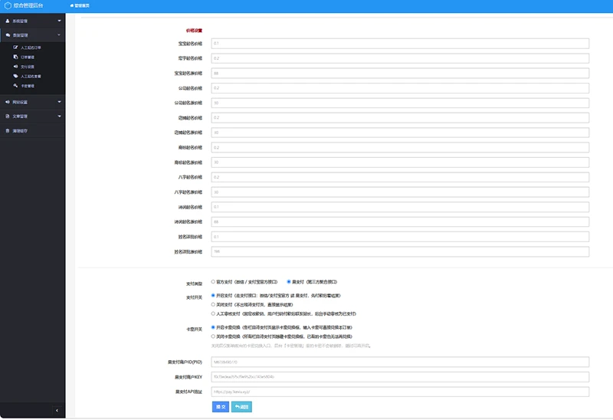The width and height of the screenshot is (613, 420).
Task: Click the copy icon beside 订单管理
Action: (x=15, y=57)
